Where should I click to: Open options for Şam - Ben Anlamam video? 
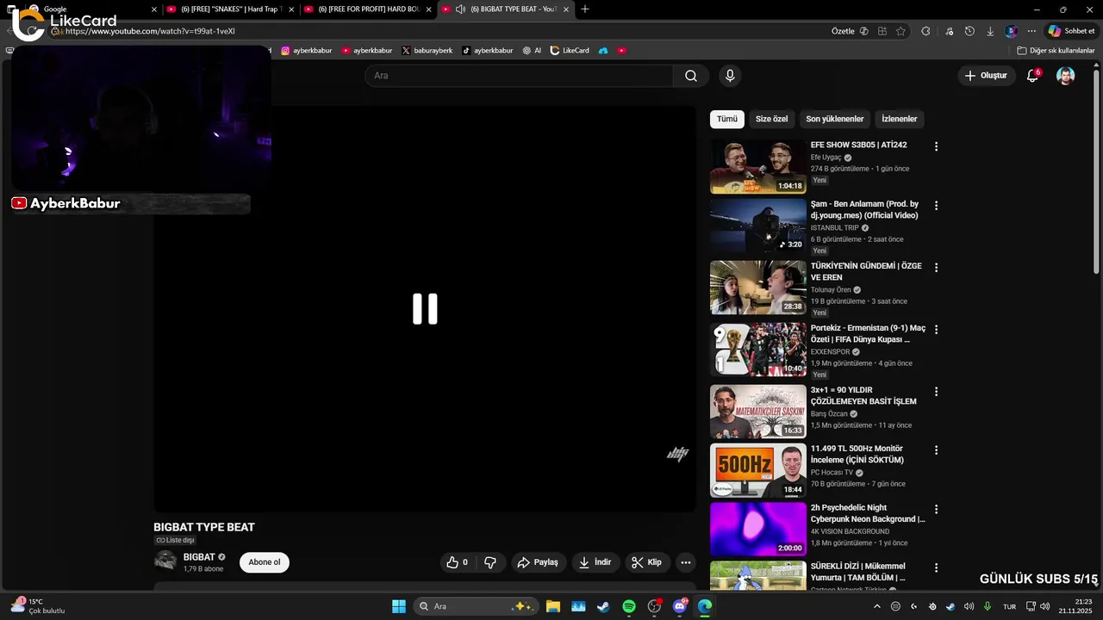tap(936, 206)
